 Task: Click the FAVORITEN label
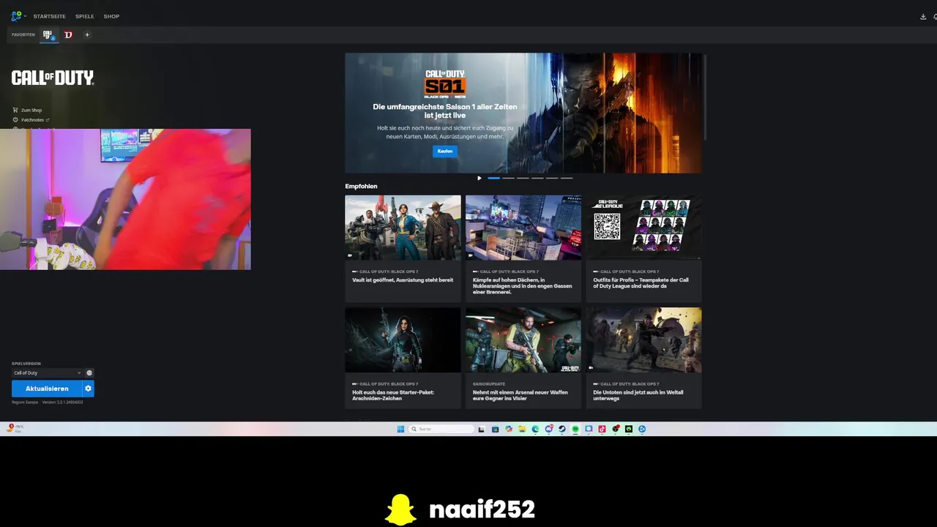coord(23,34)
